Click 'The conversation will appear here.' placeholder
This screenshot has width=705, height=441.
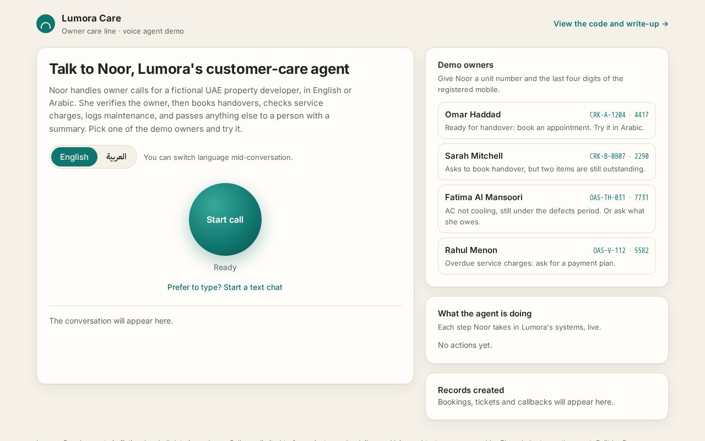(x=111, y=321)
